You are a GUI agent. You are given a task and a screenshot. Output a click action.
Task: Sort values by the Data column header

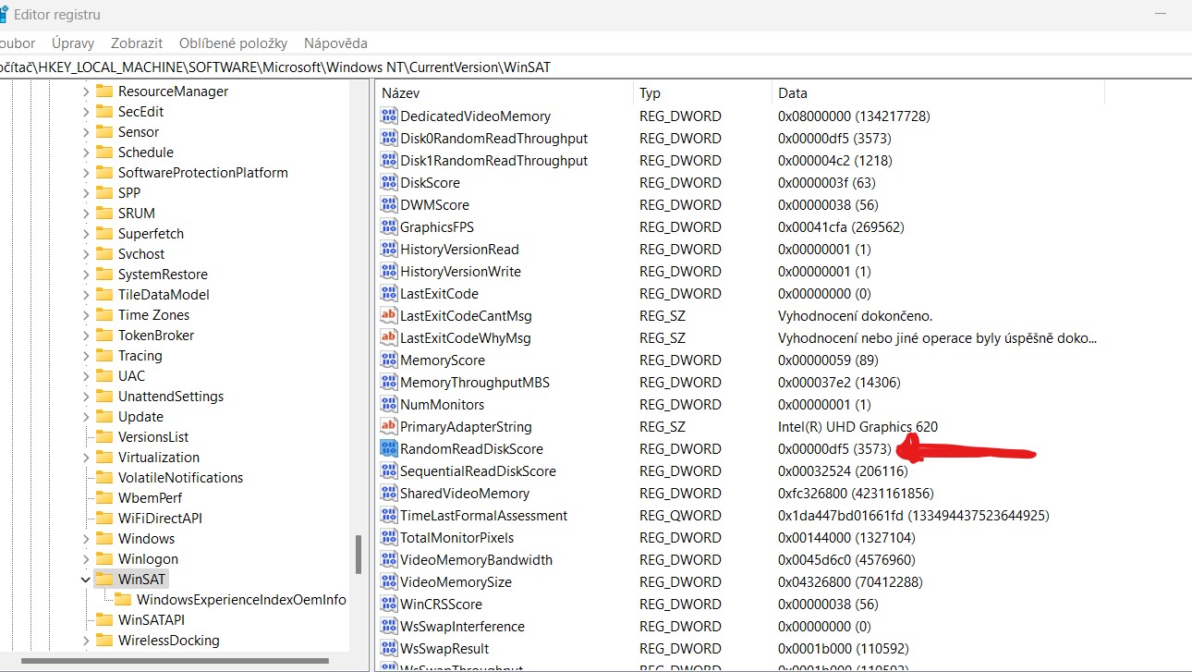(938, 92)
